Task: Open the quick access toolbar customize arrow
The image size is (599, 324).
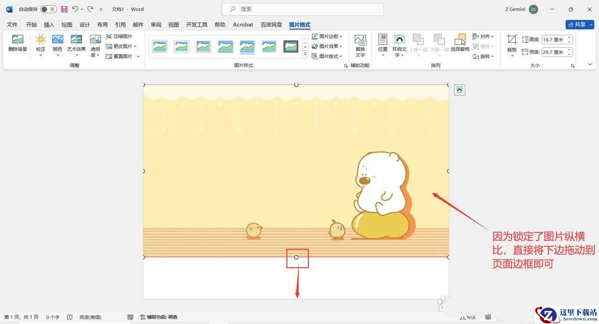Action: click(101, 9)
